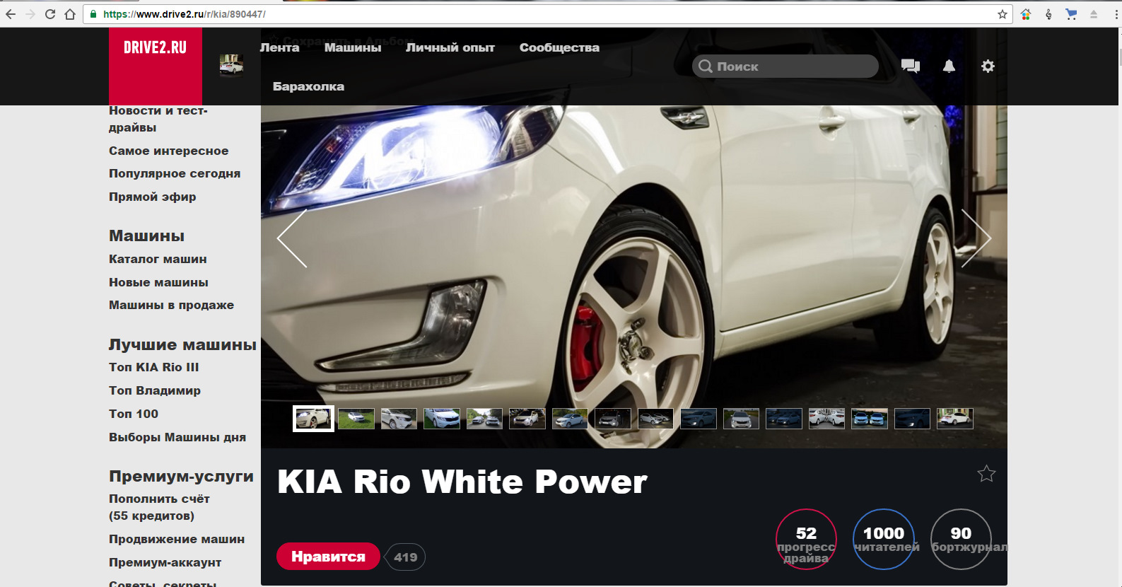Reload the page with refresh icon
Image resolution: width=1122 pixels, height=587 pixels.
click(x=50, y=14)
